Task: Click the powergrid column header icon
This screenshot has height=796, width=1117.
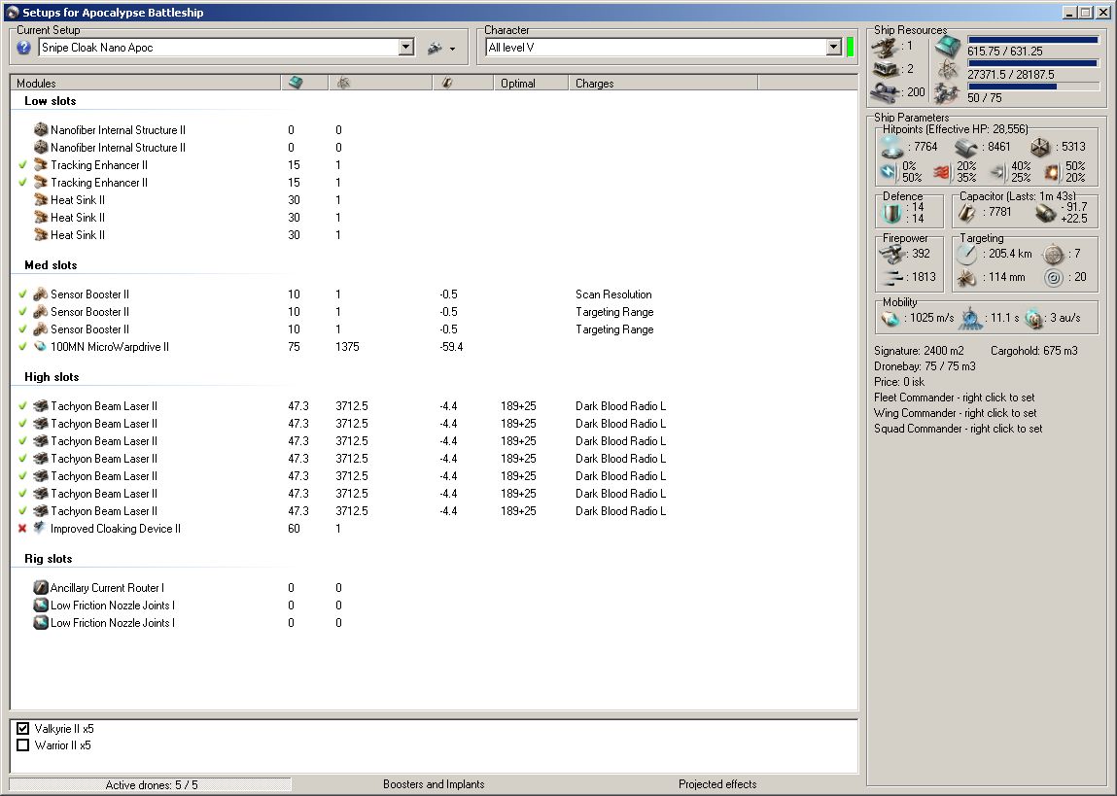Action: pos(343,83)
